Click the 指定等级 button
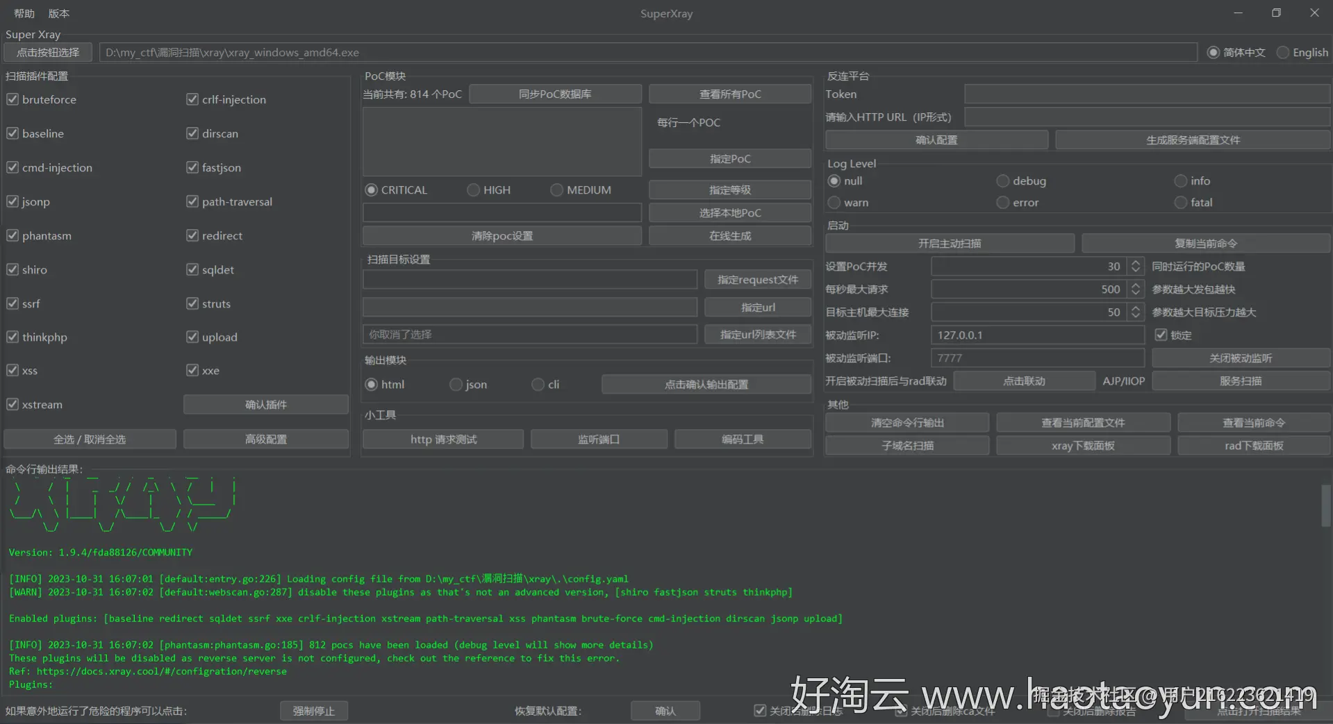 click(x=730, y=190)
